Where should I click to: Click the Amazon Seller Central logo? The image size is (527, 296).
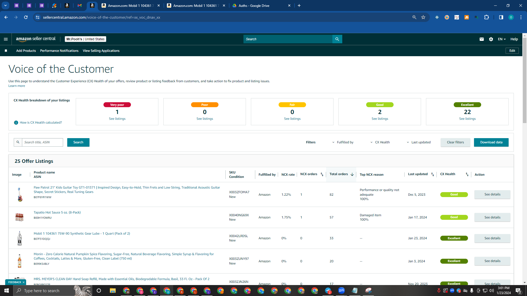click(36, 39)
